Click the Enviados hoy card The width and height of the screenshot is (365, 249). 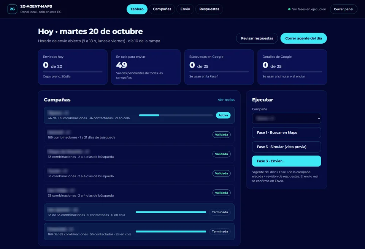pyautogui.click(x=73, y=67)
